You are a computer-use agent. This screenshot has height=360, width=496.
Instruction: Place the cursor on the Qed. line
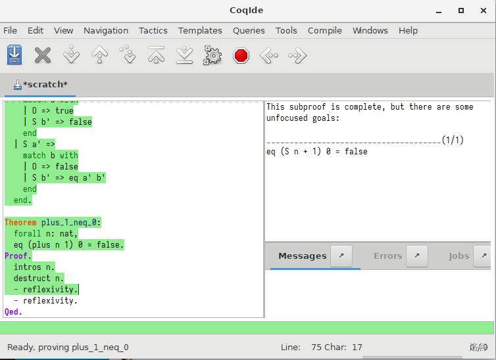(14, 312)
